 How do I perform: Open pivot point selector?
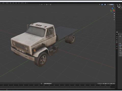[45, 5]
